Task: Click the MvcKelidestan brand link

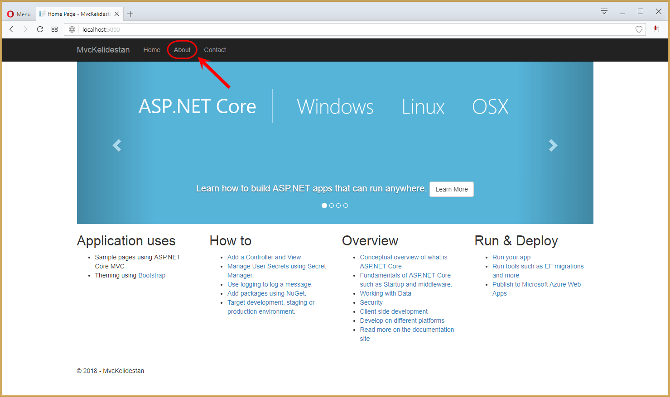Action: pyautogui.click(x=103, y=50)
